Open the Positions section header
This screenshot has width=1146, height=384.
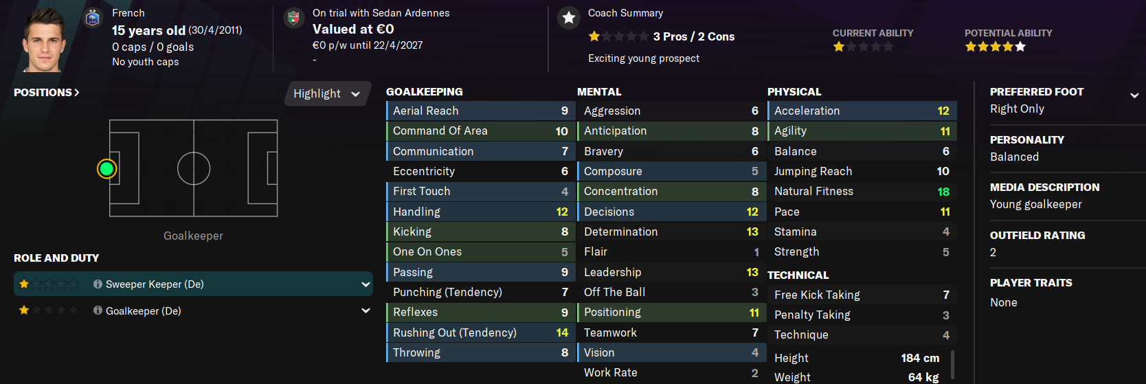point(46,93)
